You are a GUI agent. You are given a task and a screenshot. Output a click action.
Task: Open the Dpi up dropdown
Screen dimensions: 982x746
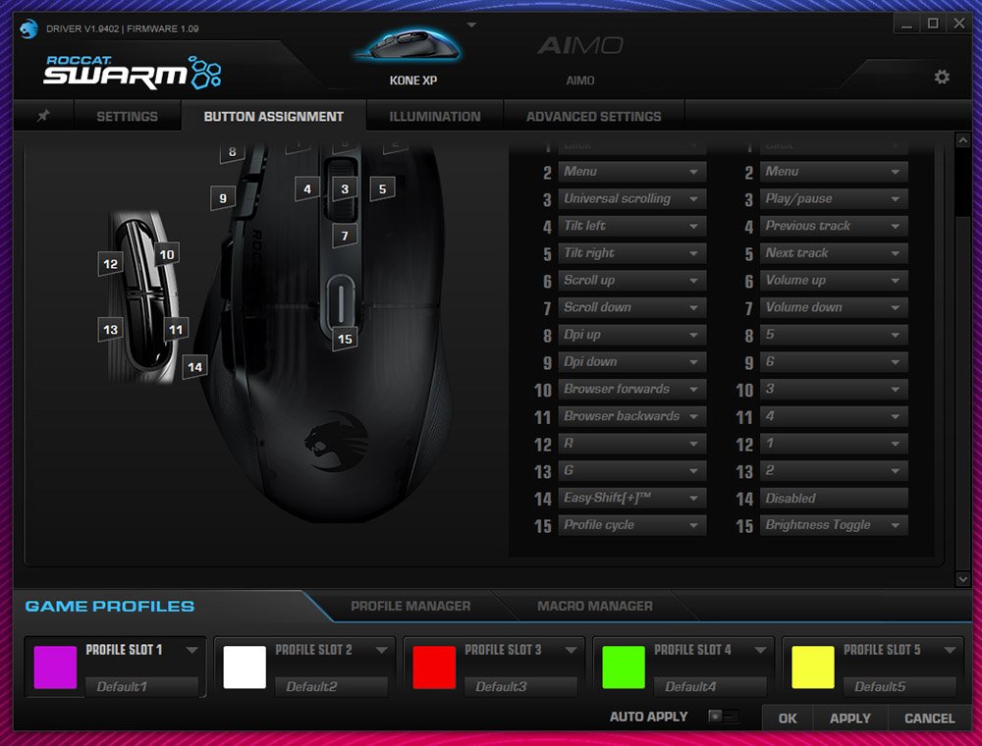[x=631, y=335]
